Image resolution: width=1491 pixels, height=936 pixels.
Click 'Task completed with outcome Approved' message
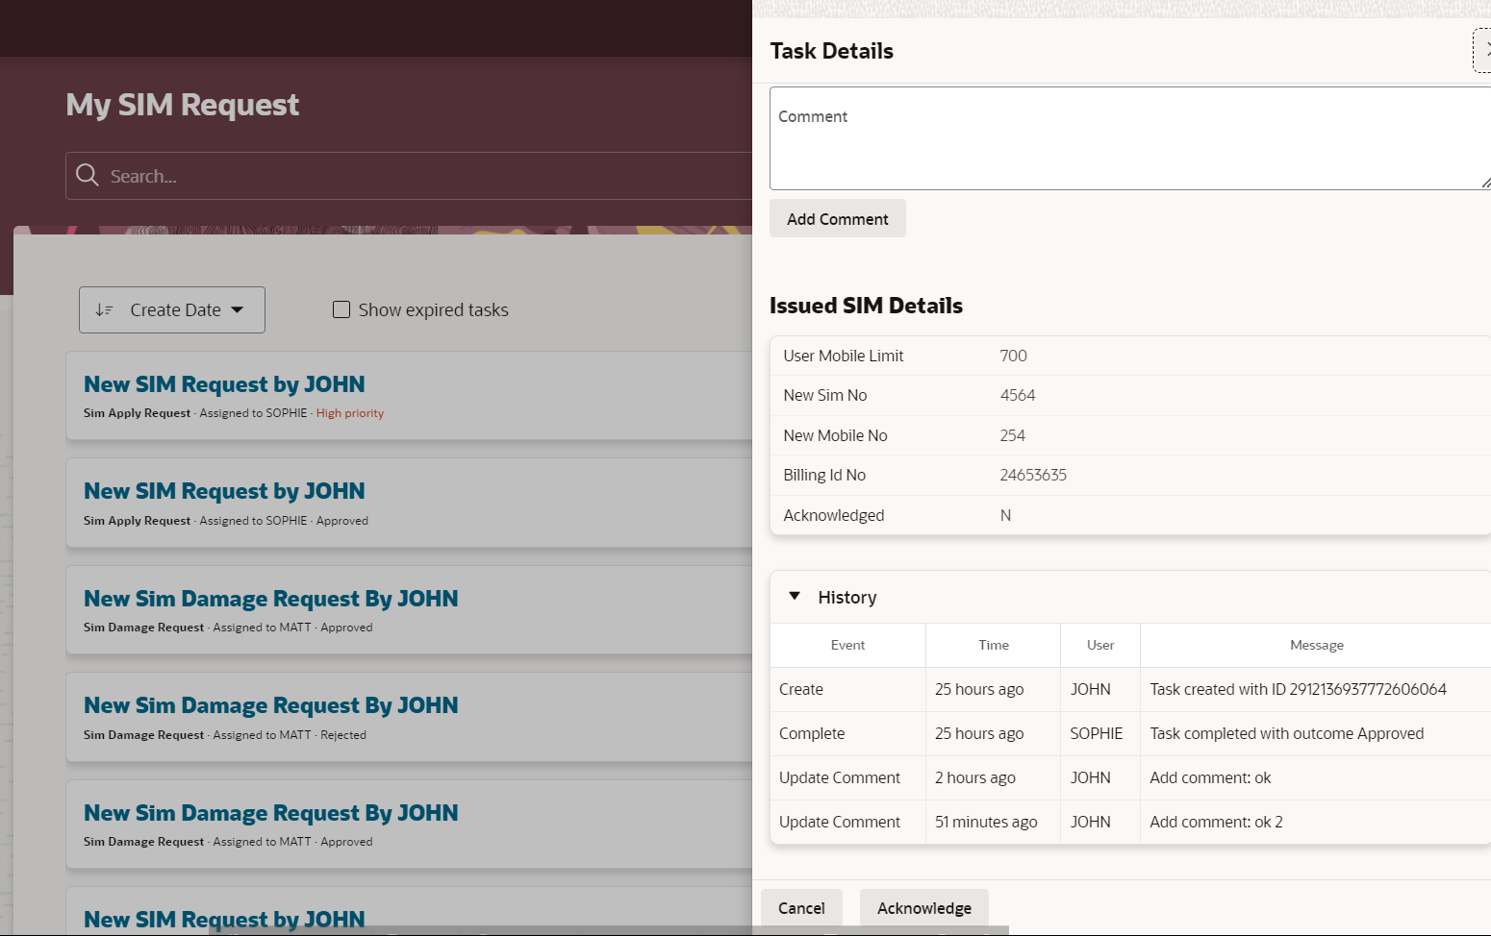1286,733
